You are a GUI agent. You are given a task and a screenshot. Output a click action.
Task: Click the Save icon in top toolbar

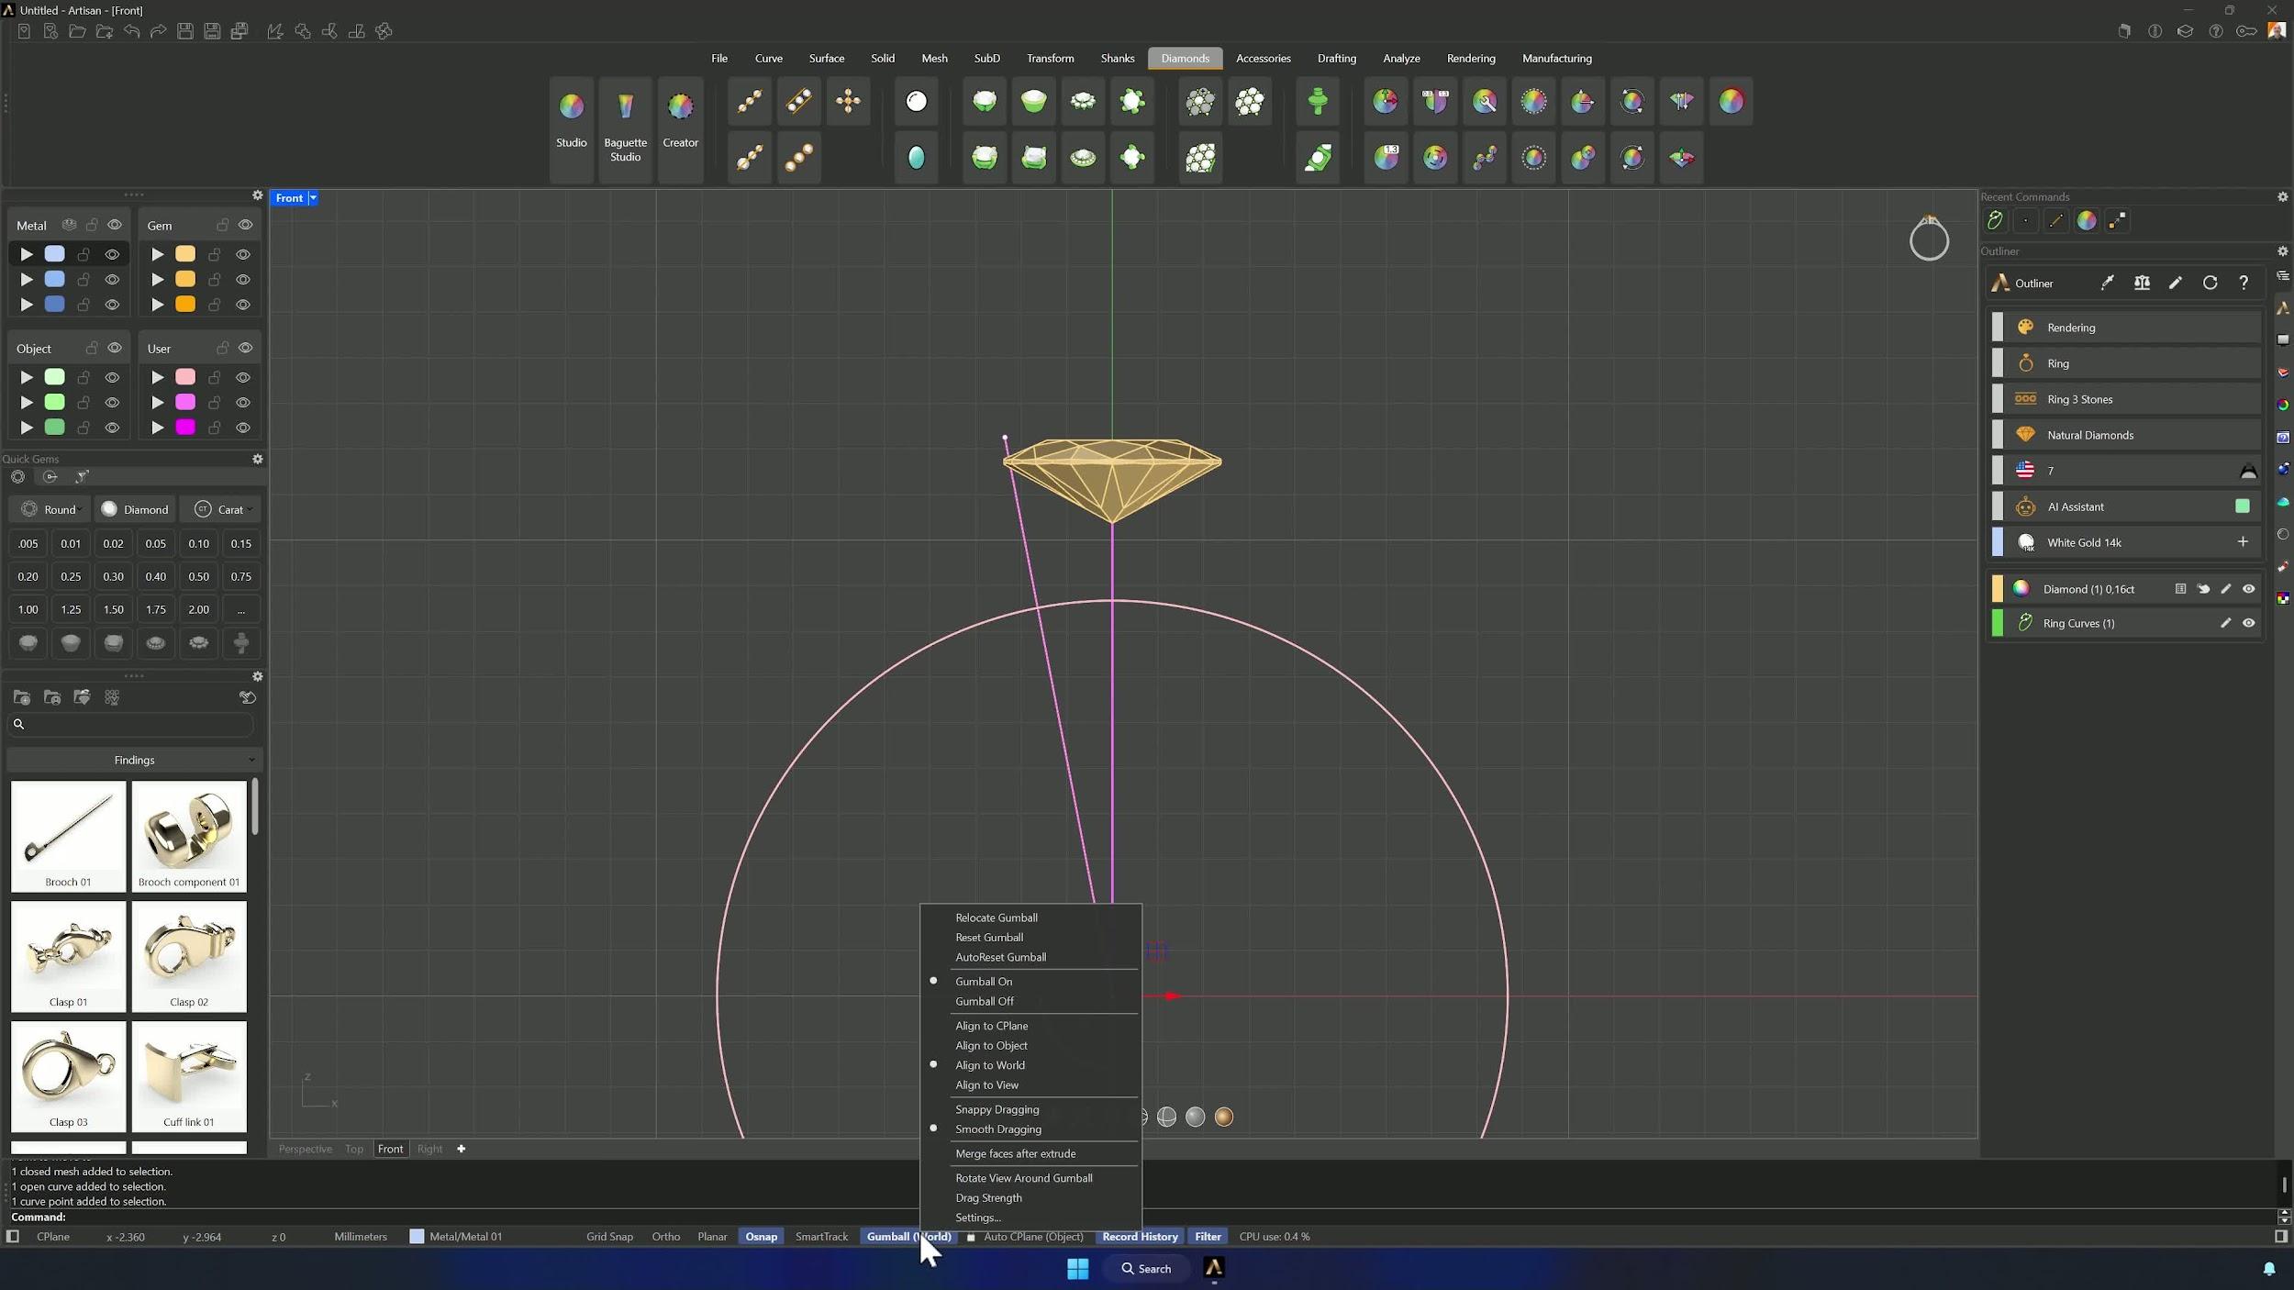(184, 31)
